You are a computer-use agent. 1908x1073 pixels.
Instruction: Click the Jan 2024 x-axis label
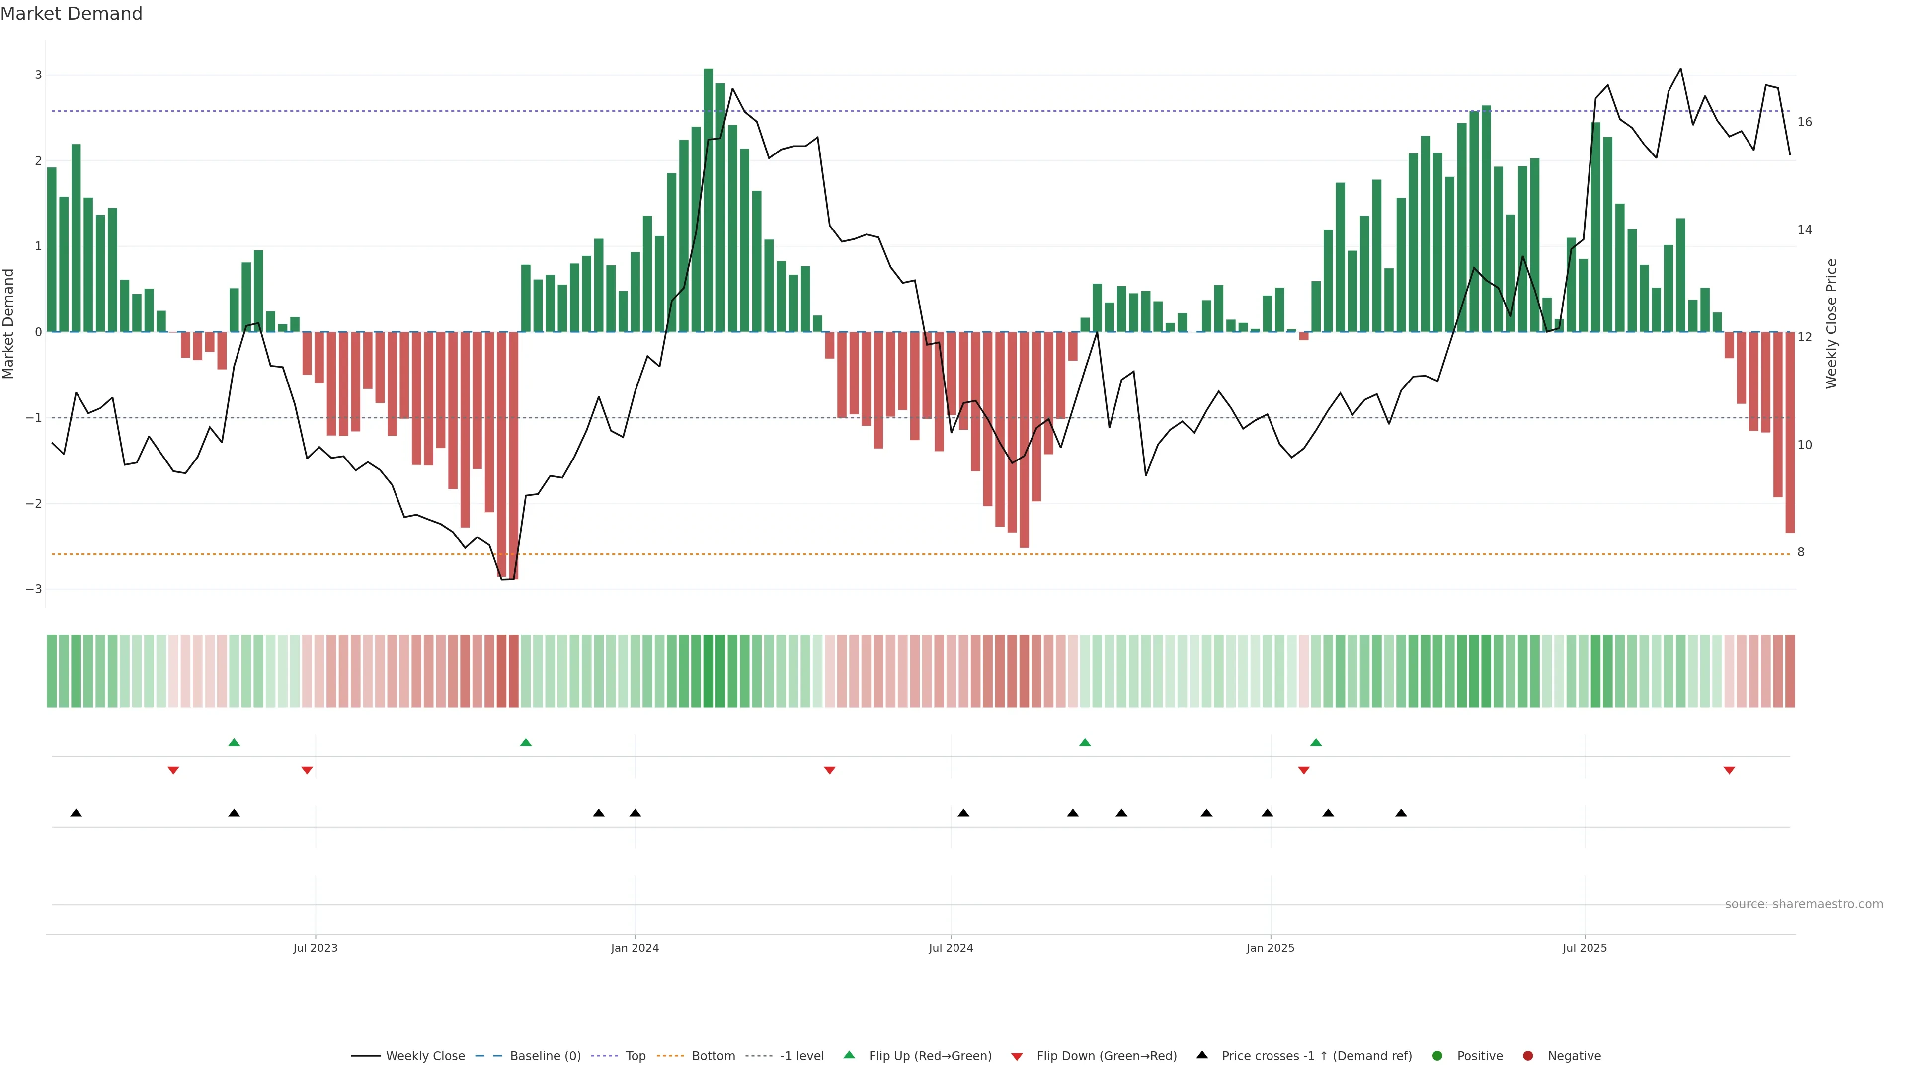tap(635, 948)
